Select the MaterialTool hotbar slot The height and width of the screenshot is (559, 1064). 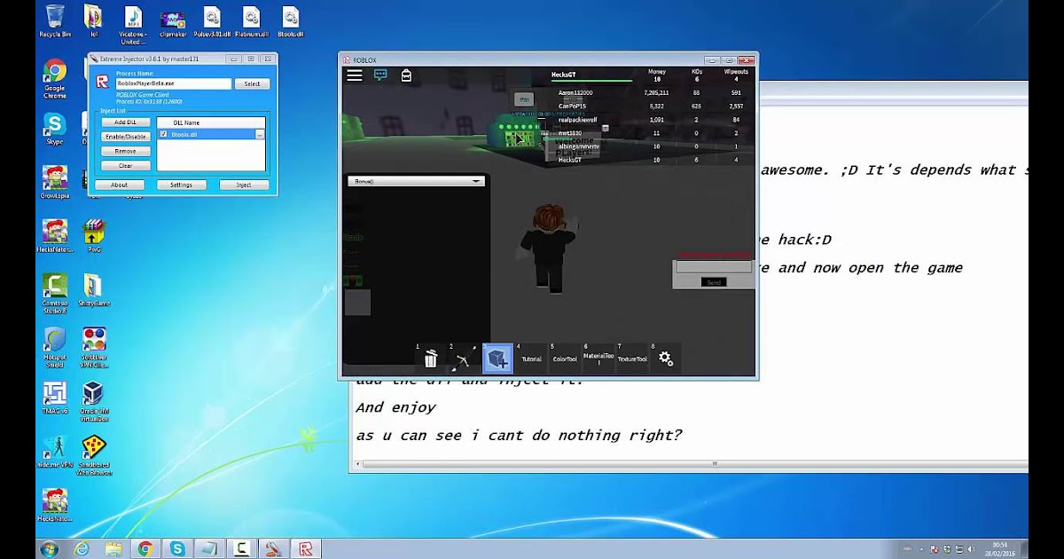coord(598,358)
